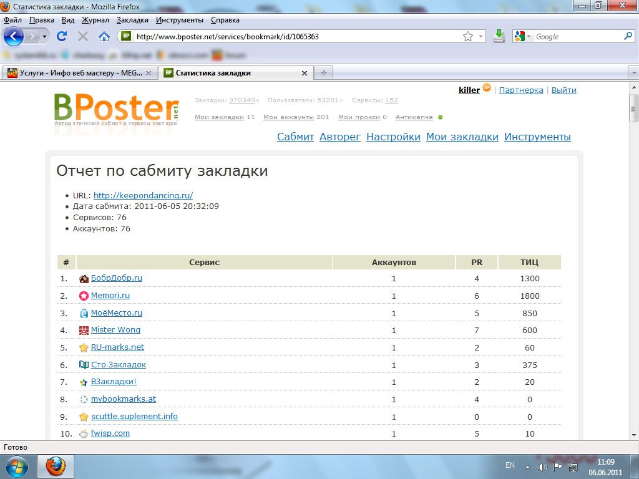
Task: Click the Сабмит navigation link
Action: [x=295, y=137]
